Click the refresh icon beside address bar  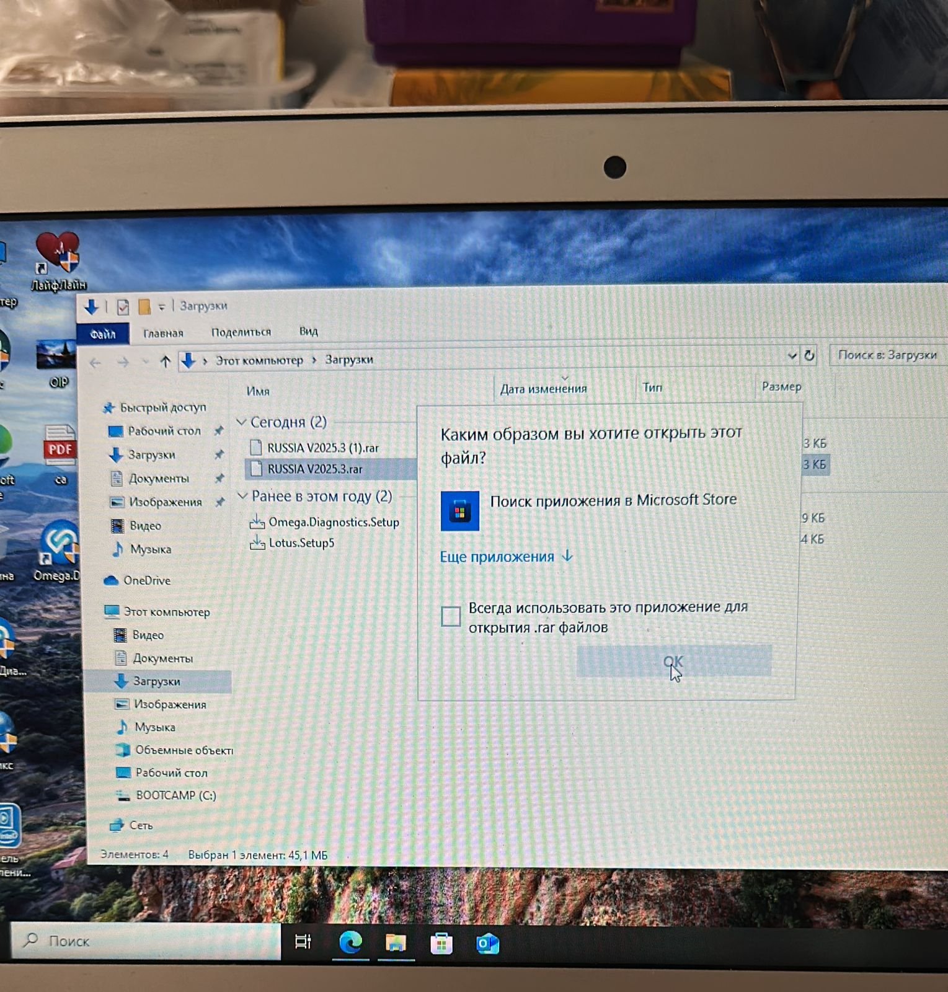click(809, 356)
